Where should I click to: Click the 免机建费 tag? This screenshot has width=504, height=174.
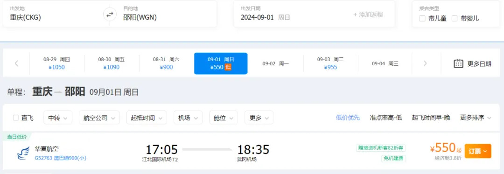[393, 159]
